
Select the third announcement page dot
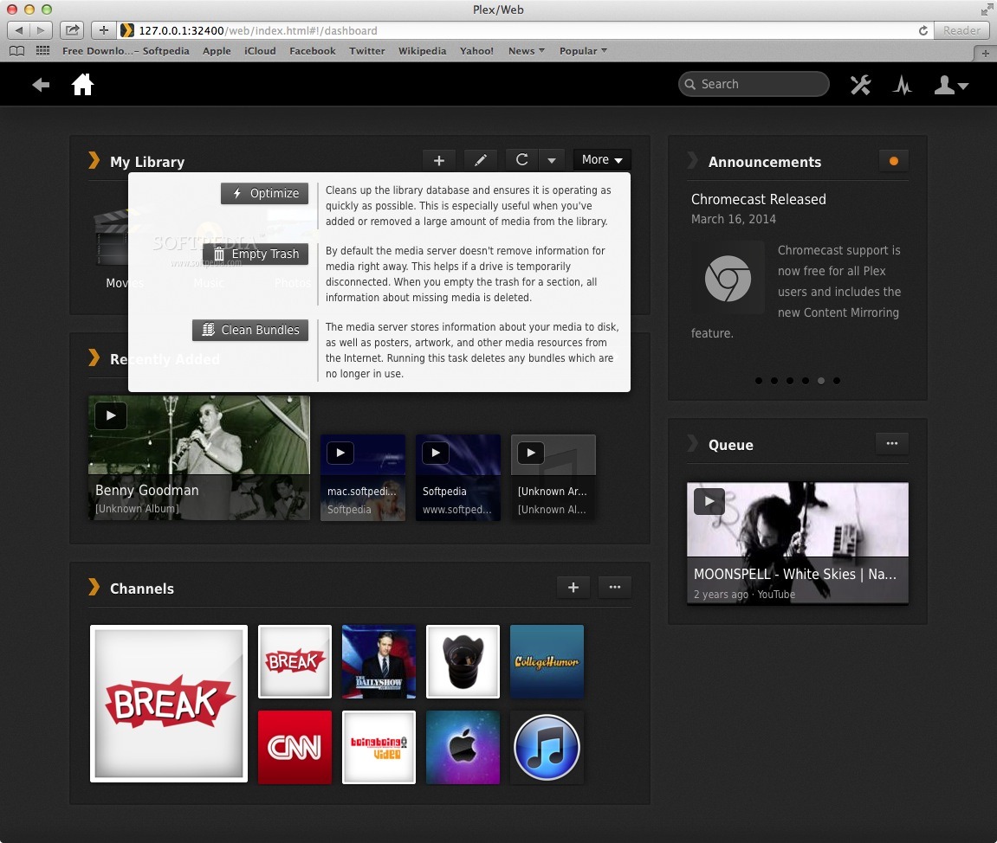(x=790, y=381)
